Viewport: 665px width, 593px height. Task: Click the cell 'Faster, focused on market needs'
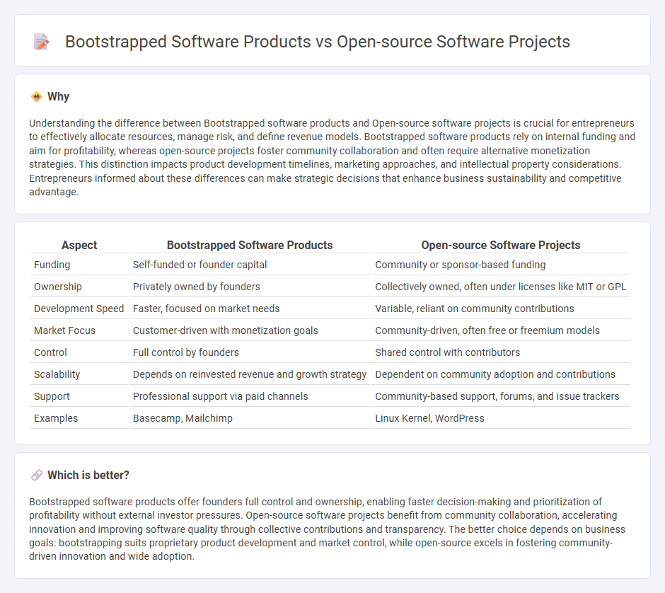pos(249,309)
